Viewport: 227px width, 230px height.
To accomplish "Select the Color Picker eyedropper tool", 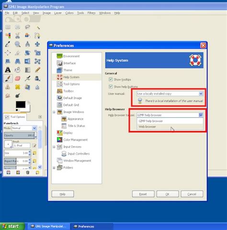I will 8,44.
